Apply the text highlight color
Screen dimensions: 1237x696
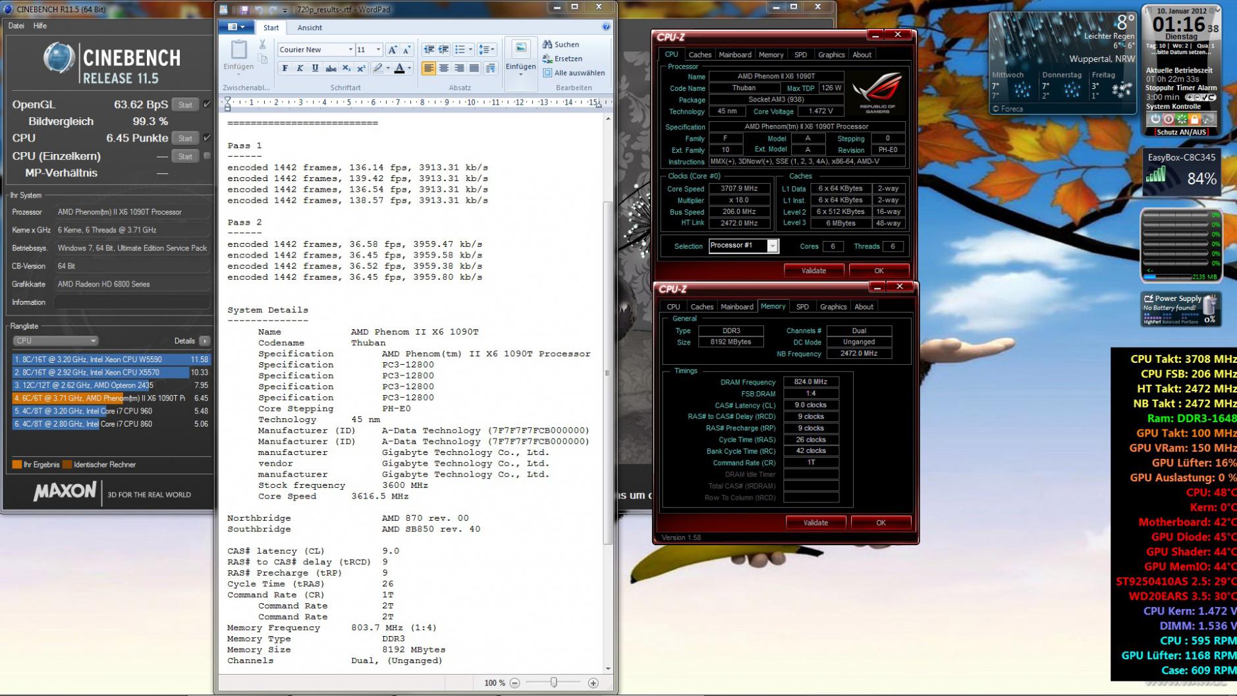click(377, 68)
